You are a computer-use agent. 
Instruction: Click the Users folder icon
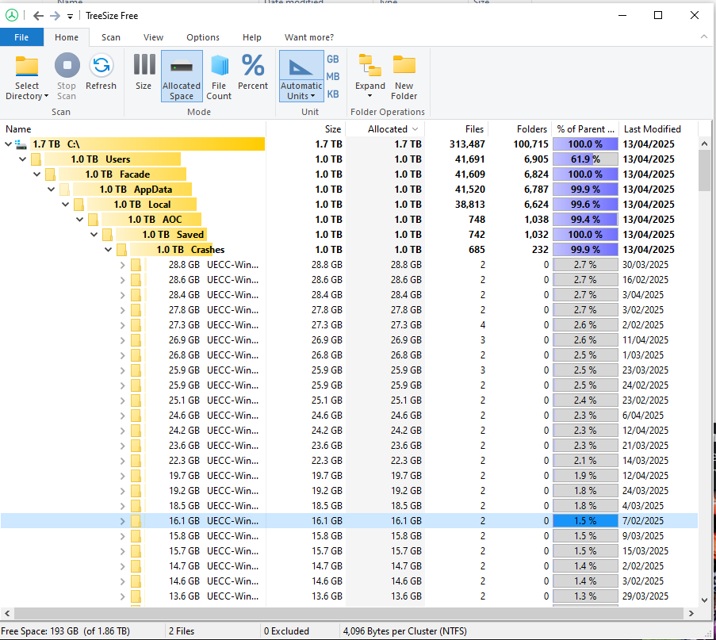[36, 159]
